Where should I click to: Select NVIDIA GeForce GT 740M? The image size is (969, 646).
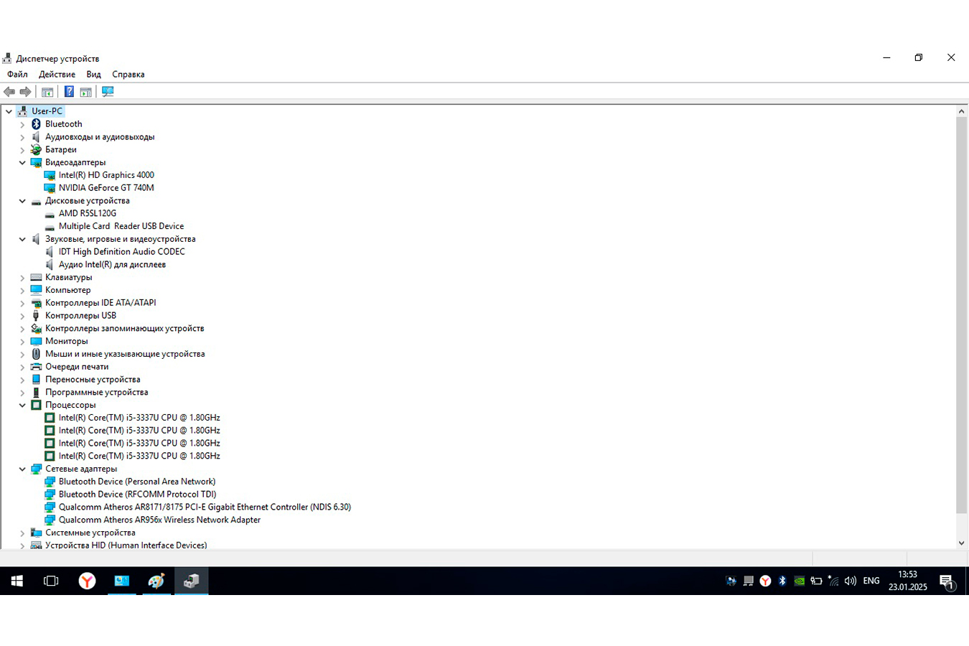point(106,188)
